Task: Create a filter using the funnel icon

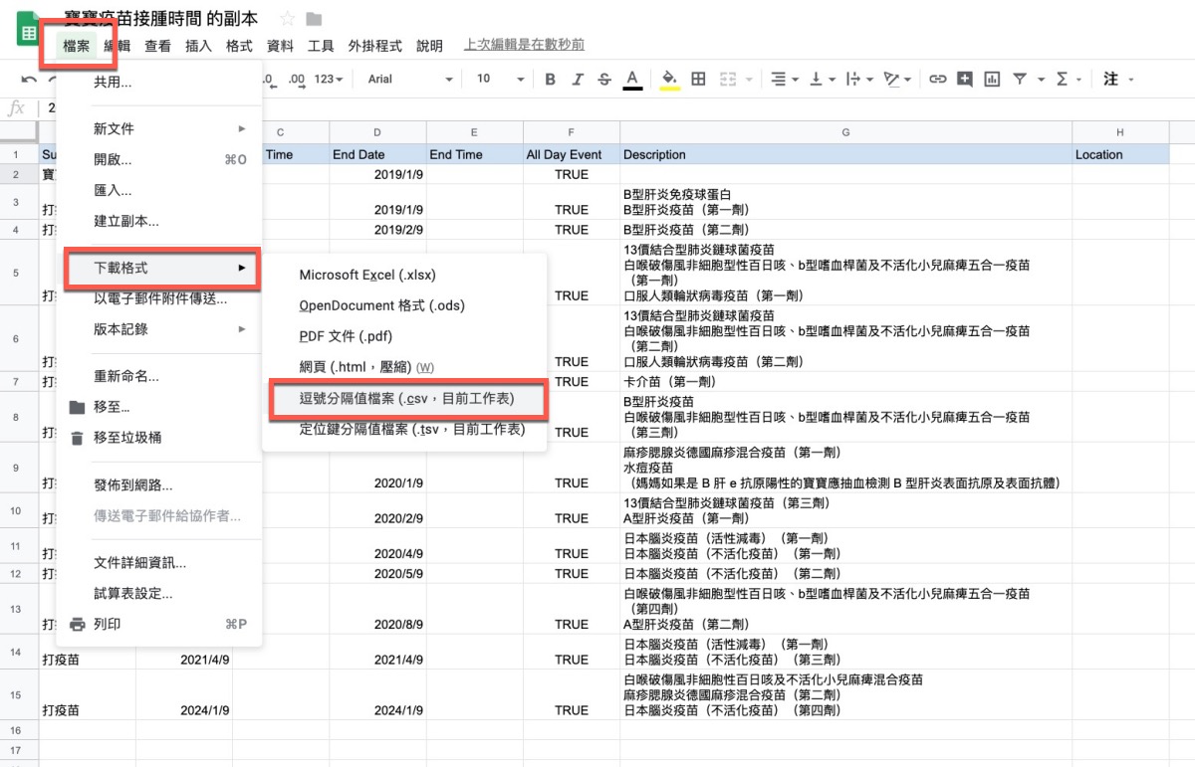Action: 1019,80
